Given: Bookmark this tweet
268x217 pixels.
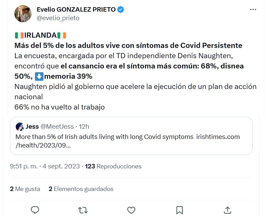Looking at the screenshot, I should (179, 209).
